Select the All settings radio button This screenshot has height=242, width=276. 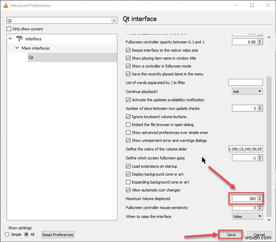[x=26, y=234]
